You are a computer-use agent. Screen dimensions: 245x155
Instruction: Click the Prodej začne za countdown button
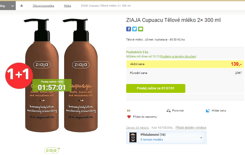click(x=156, y=88)
